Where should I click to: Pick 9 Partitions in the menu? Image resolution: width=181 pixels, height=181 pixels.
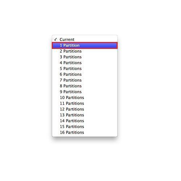tap(85, 92)
